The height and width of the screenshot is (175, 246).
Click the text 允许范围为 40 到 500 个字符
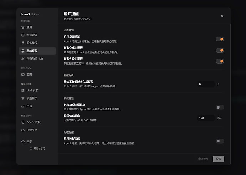[81, 120]
